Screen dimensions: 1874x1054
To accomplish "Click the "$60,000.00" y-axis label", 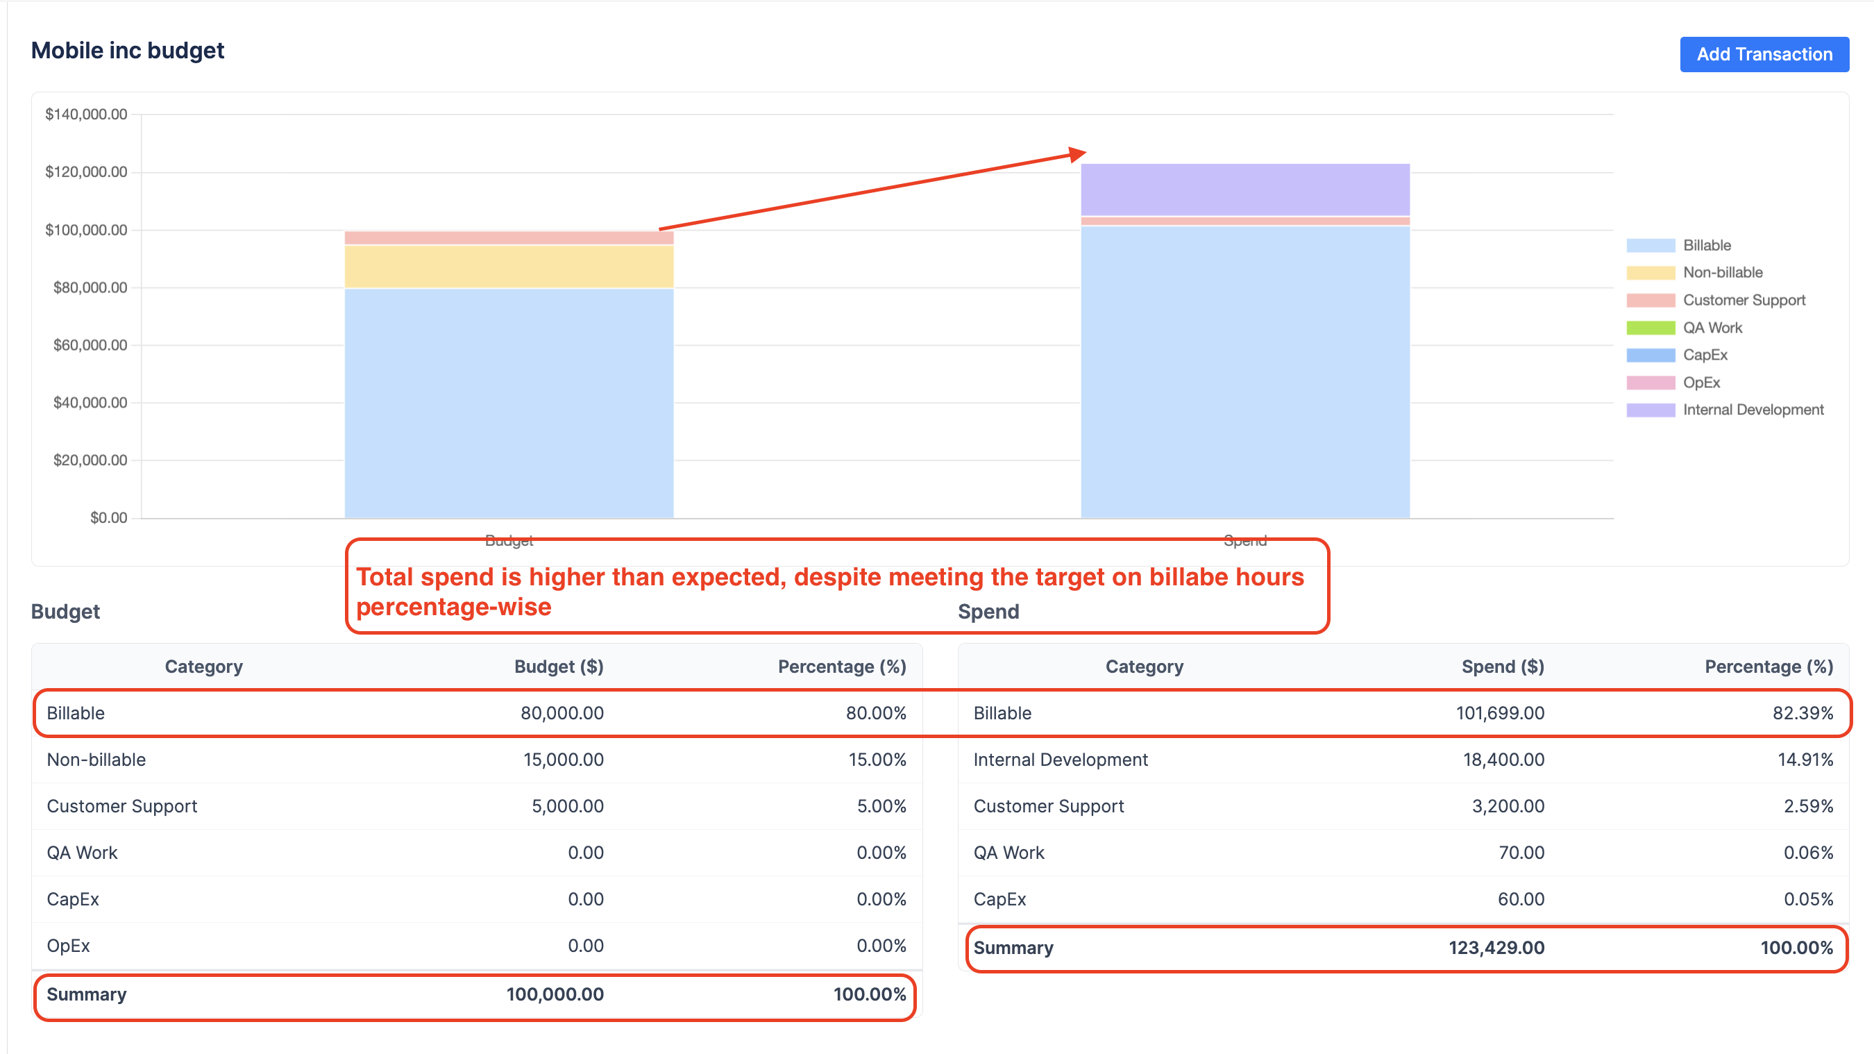I will click(90, 345).
